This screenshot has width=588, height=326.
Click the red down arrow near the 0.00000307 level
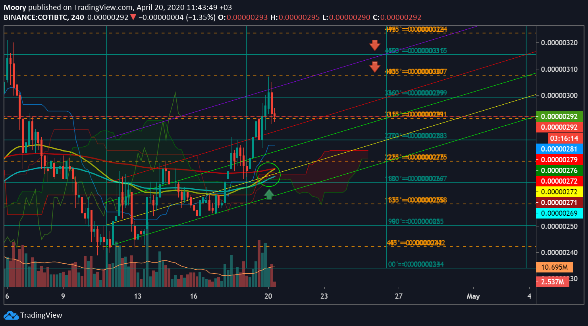(374, 67)
